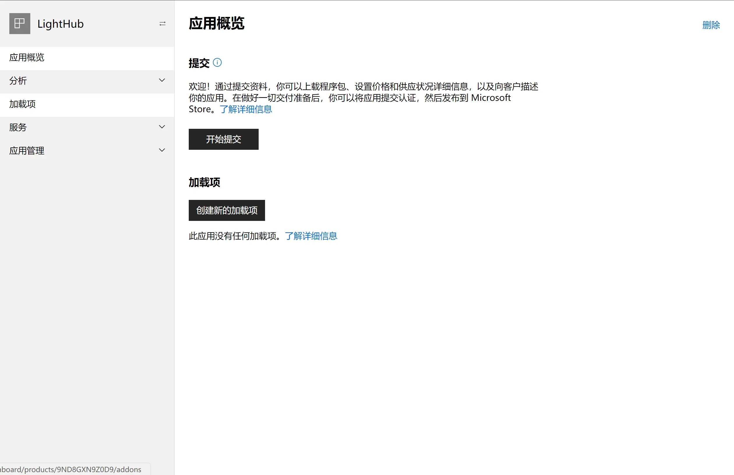Click the 应用概览 page heading

coord(216,24)
